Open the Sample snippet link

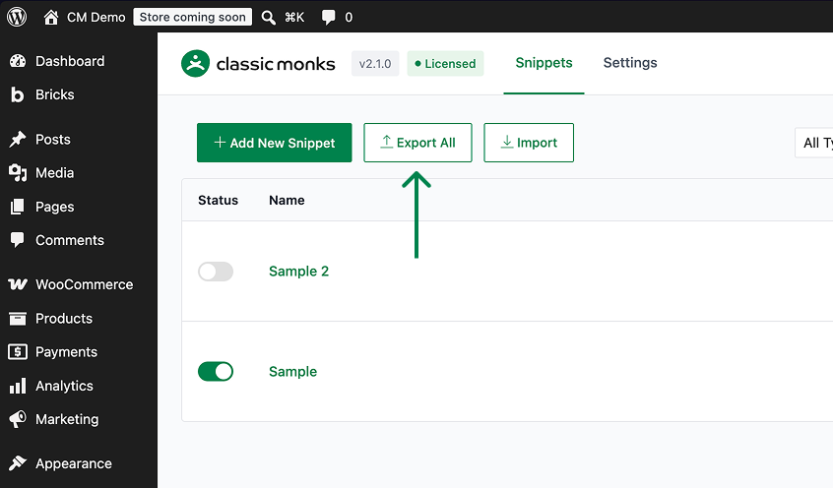coord(292,372)
